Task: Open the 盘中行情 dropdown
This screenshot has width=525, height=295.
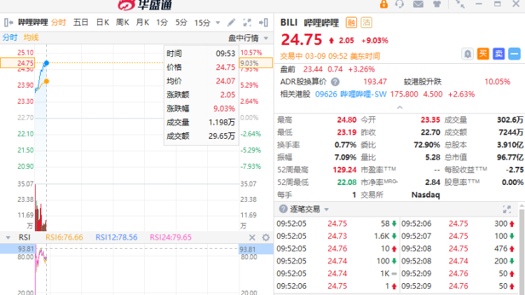Action: point(246,38)
